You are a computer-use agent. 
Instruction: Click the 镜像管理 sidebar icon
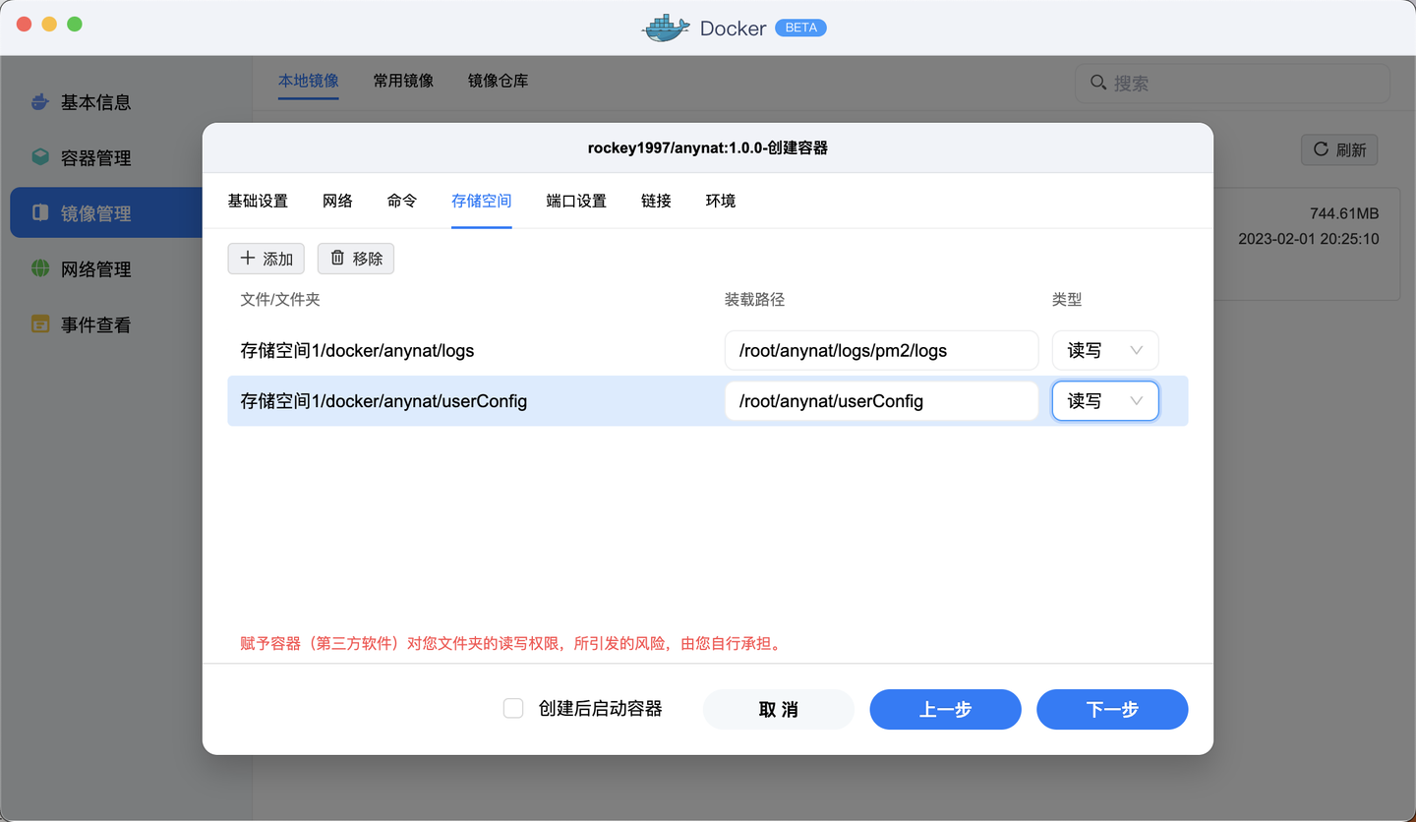coord(40,212)
